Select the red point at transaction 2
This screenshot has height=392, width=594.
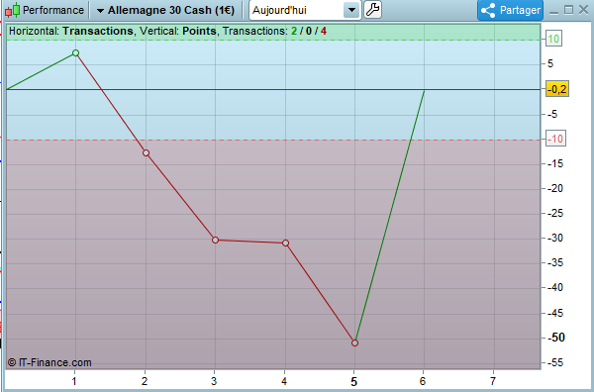point(146,153)
